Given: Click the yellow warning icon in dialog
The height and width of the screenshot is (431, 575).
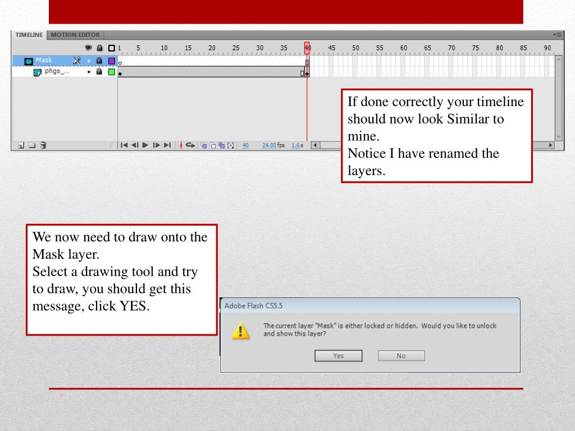Looking at the screenshot, I should (240, 331).
